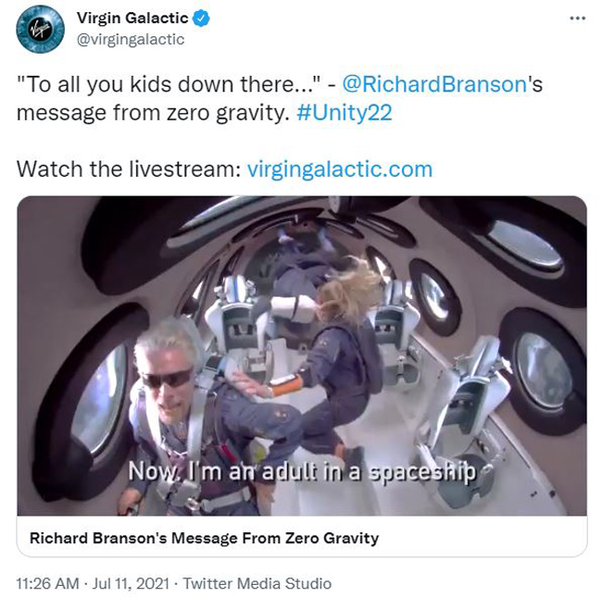The height and width of the screenshot is (597, 602).
Task: Click the video card title text
Action: coord(205,538)
